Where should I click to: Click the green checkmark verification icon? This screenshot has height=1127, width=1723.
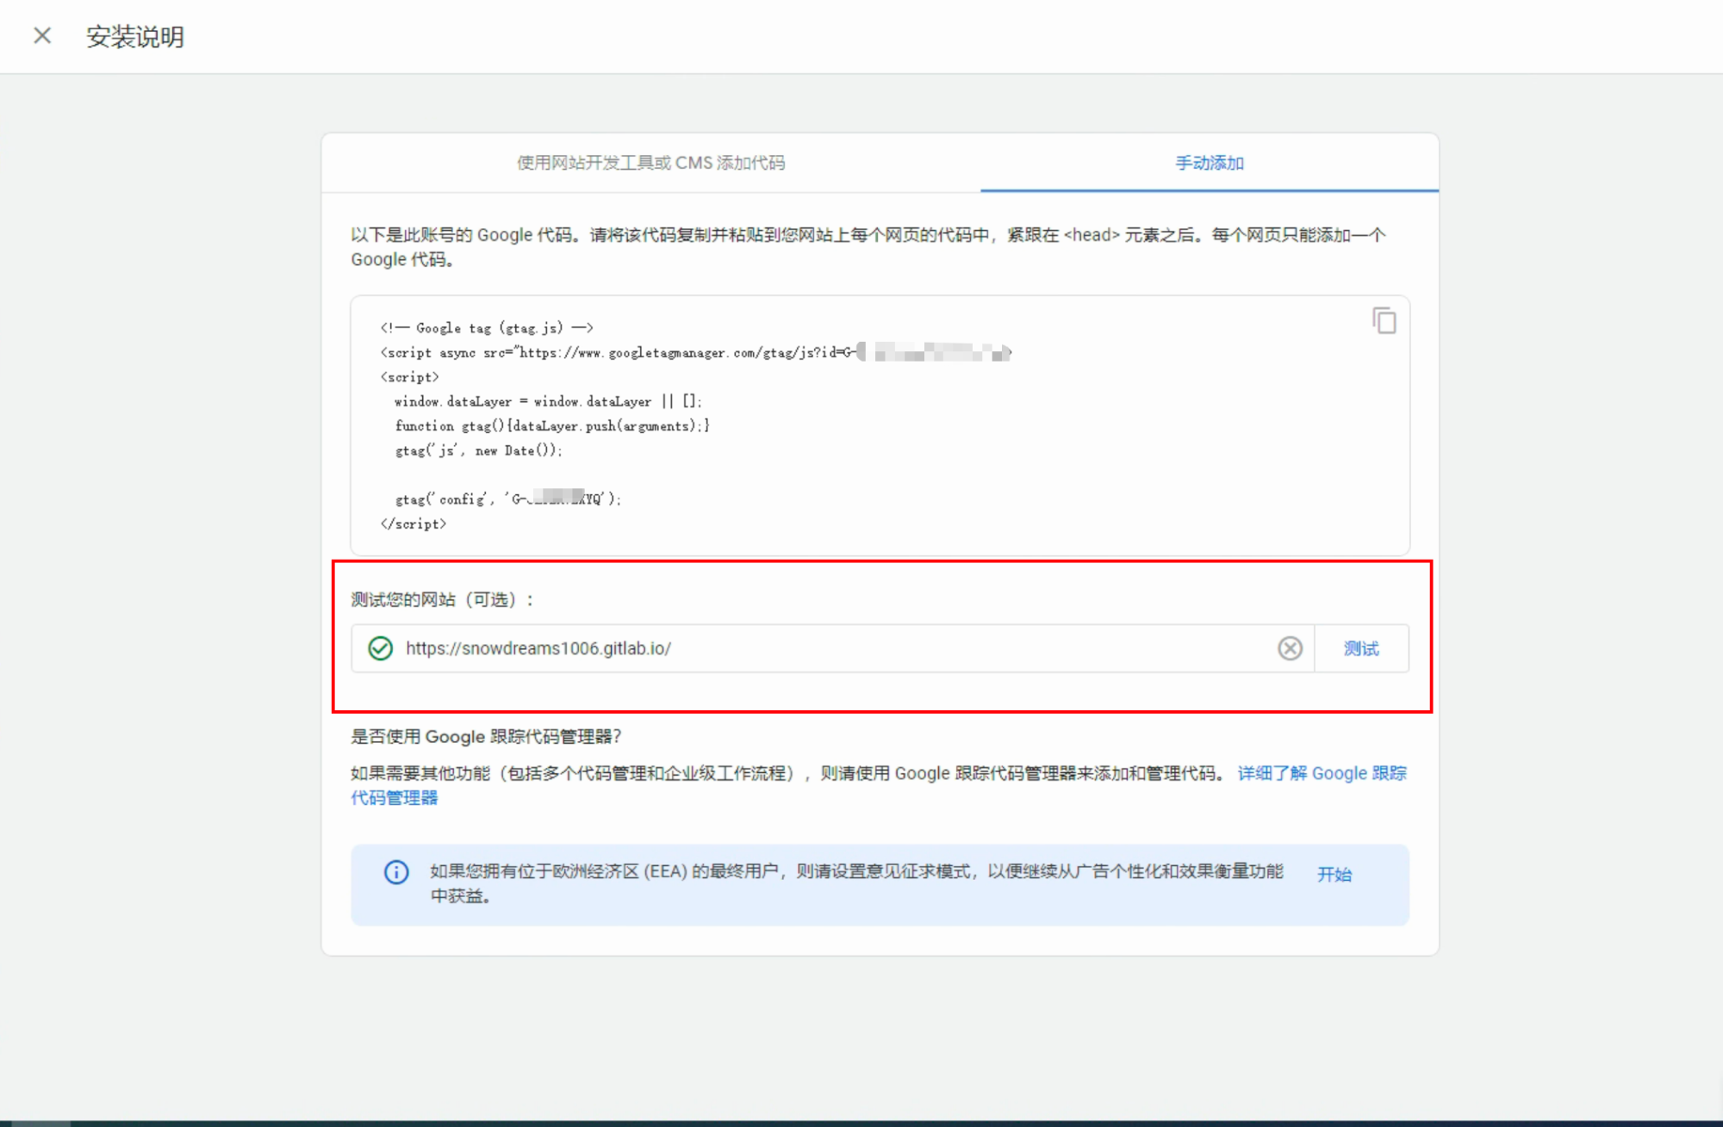point(380,648)
